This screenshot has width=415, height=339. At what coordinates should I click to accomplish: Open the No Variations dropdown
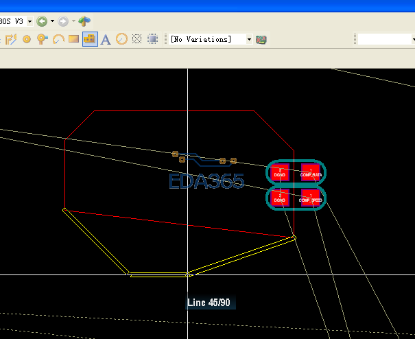tap(249, 39)
